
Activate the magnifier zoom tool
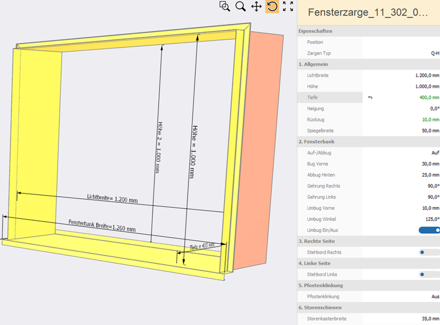(x=241, y=7)
